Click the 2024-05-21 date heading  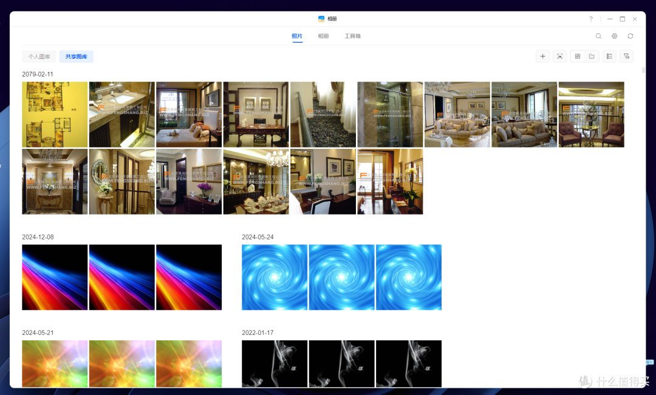pos(38,332)
